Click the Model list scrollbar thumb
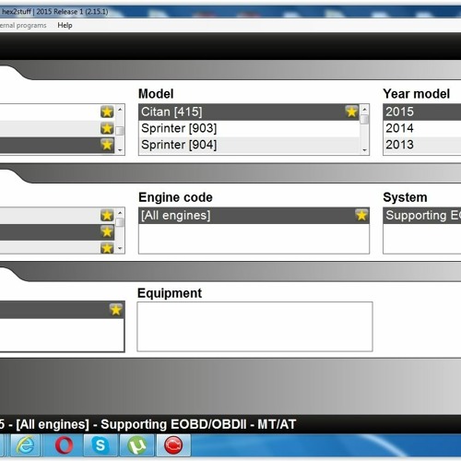 pyautogui.click(x=364, y=119)
